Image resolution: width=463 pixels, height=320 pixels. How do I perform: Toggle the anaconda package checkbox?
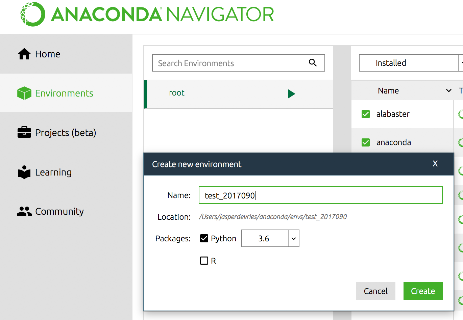(365, 142)
